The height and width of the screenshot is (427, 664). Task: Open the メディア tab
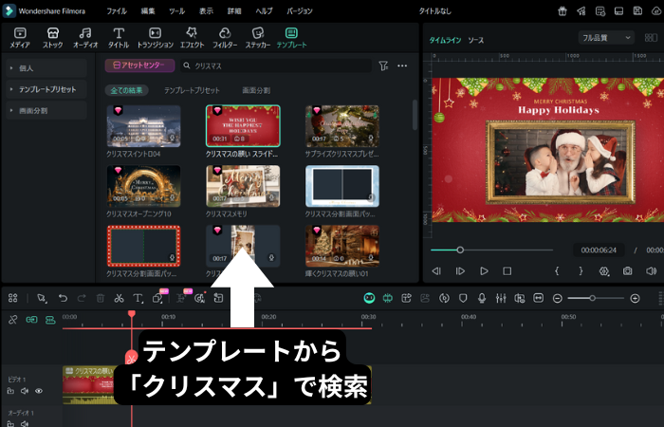(x=20, y=38)
